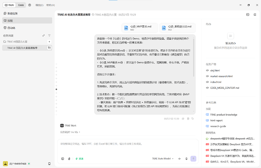Jump to the highlighted conversation marker dot
This screenshot has width=261, height=168.
[56, 89]
